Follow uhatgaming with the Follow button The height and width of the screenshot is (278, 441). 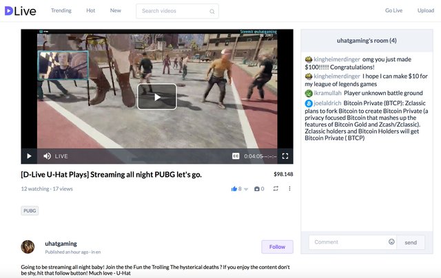click(x=277, y=246)
